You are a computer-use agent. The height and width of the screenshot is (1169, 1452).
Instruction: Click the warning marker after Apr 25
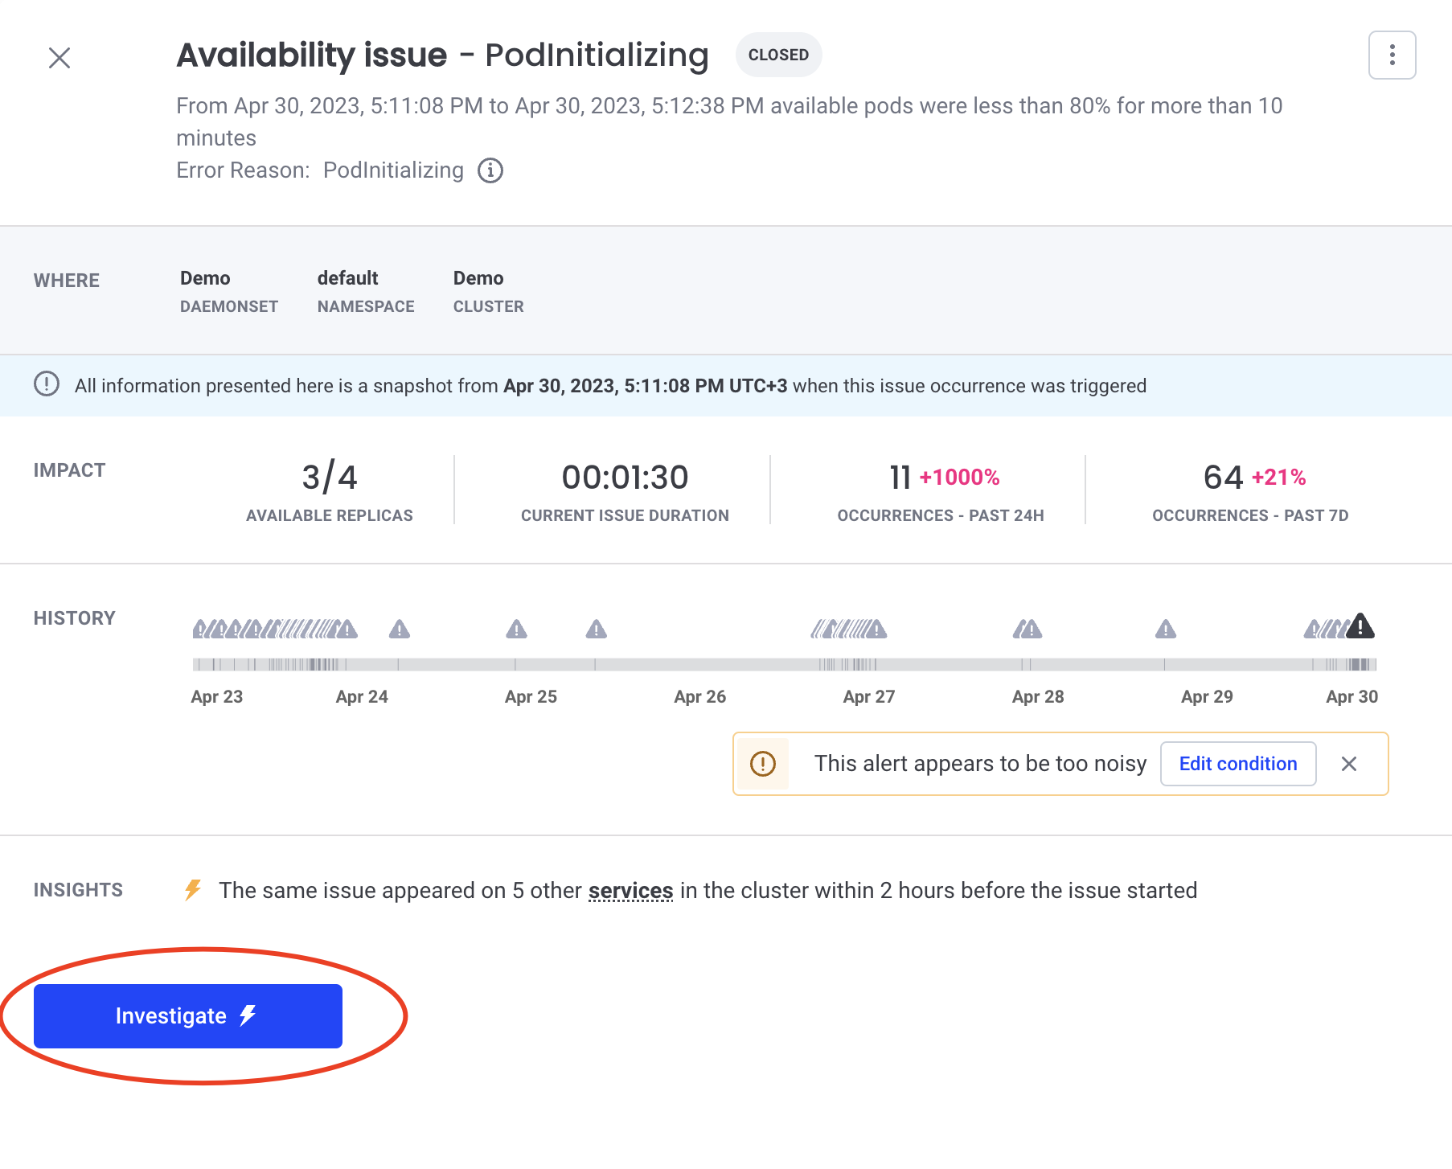click(597, 629)
